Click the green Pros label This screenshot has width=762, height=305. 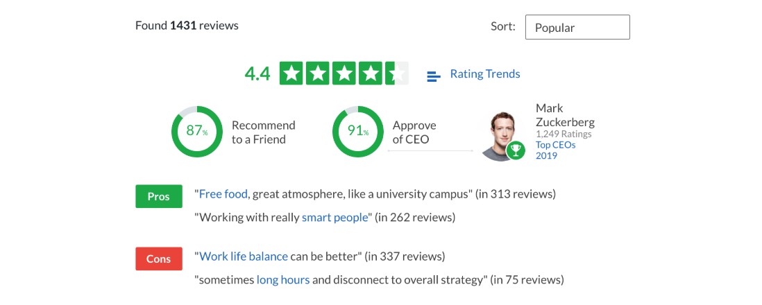159,197
